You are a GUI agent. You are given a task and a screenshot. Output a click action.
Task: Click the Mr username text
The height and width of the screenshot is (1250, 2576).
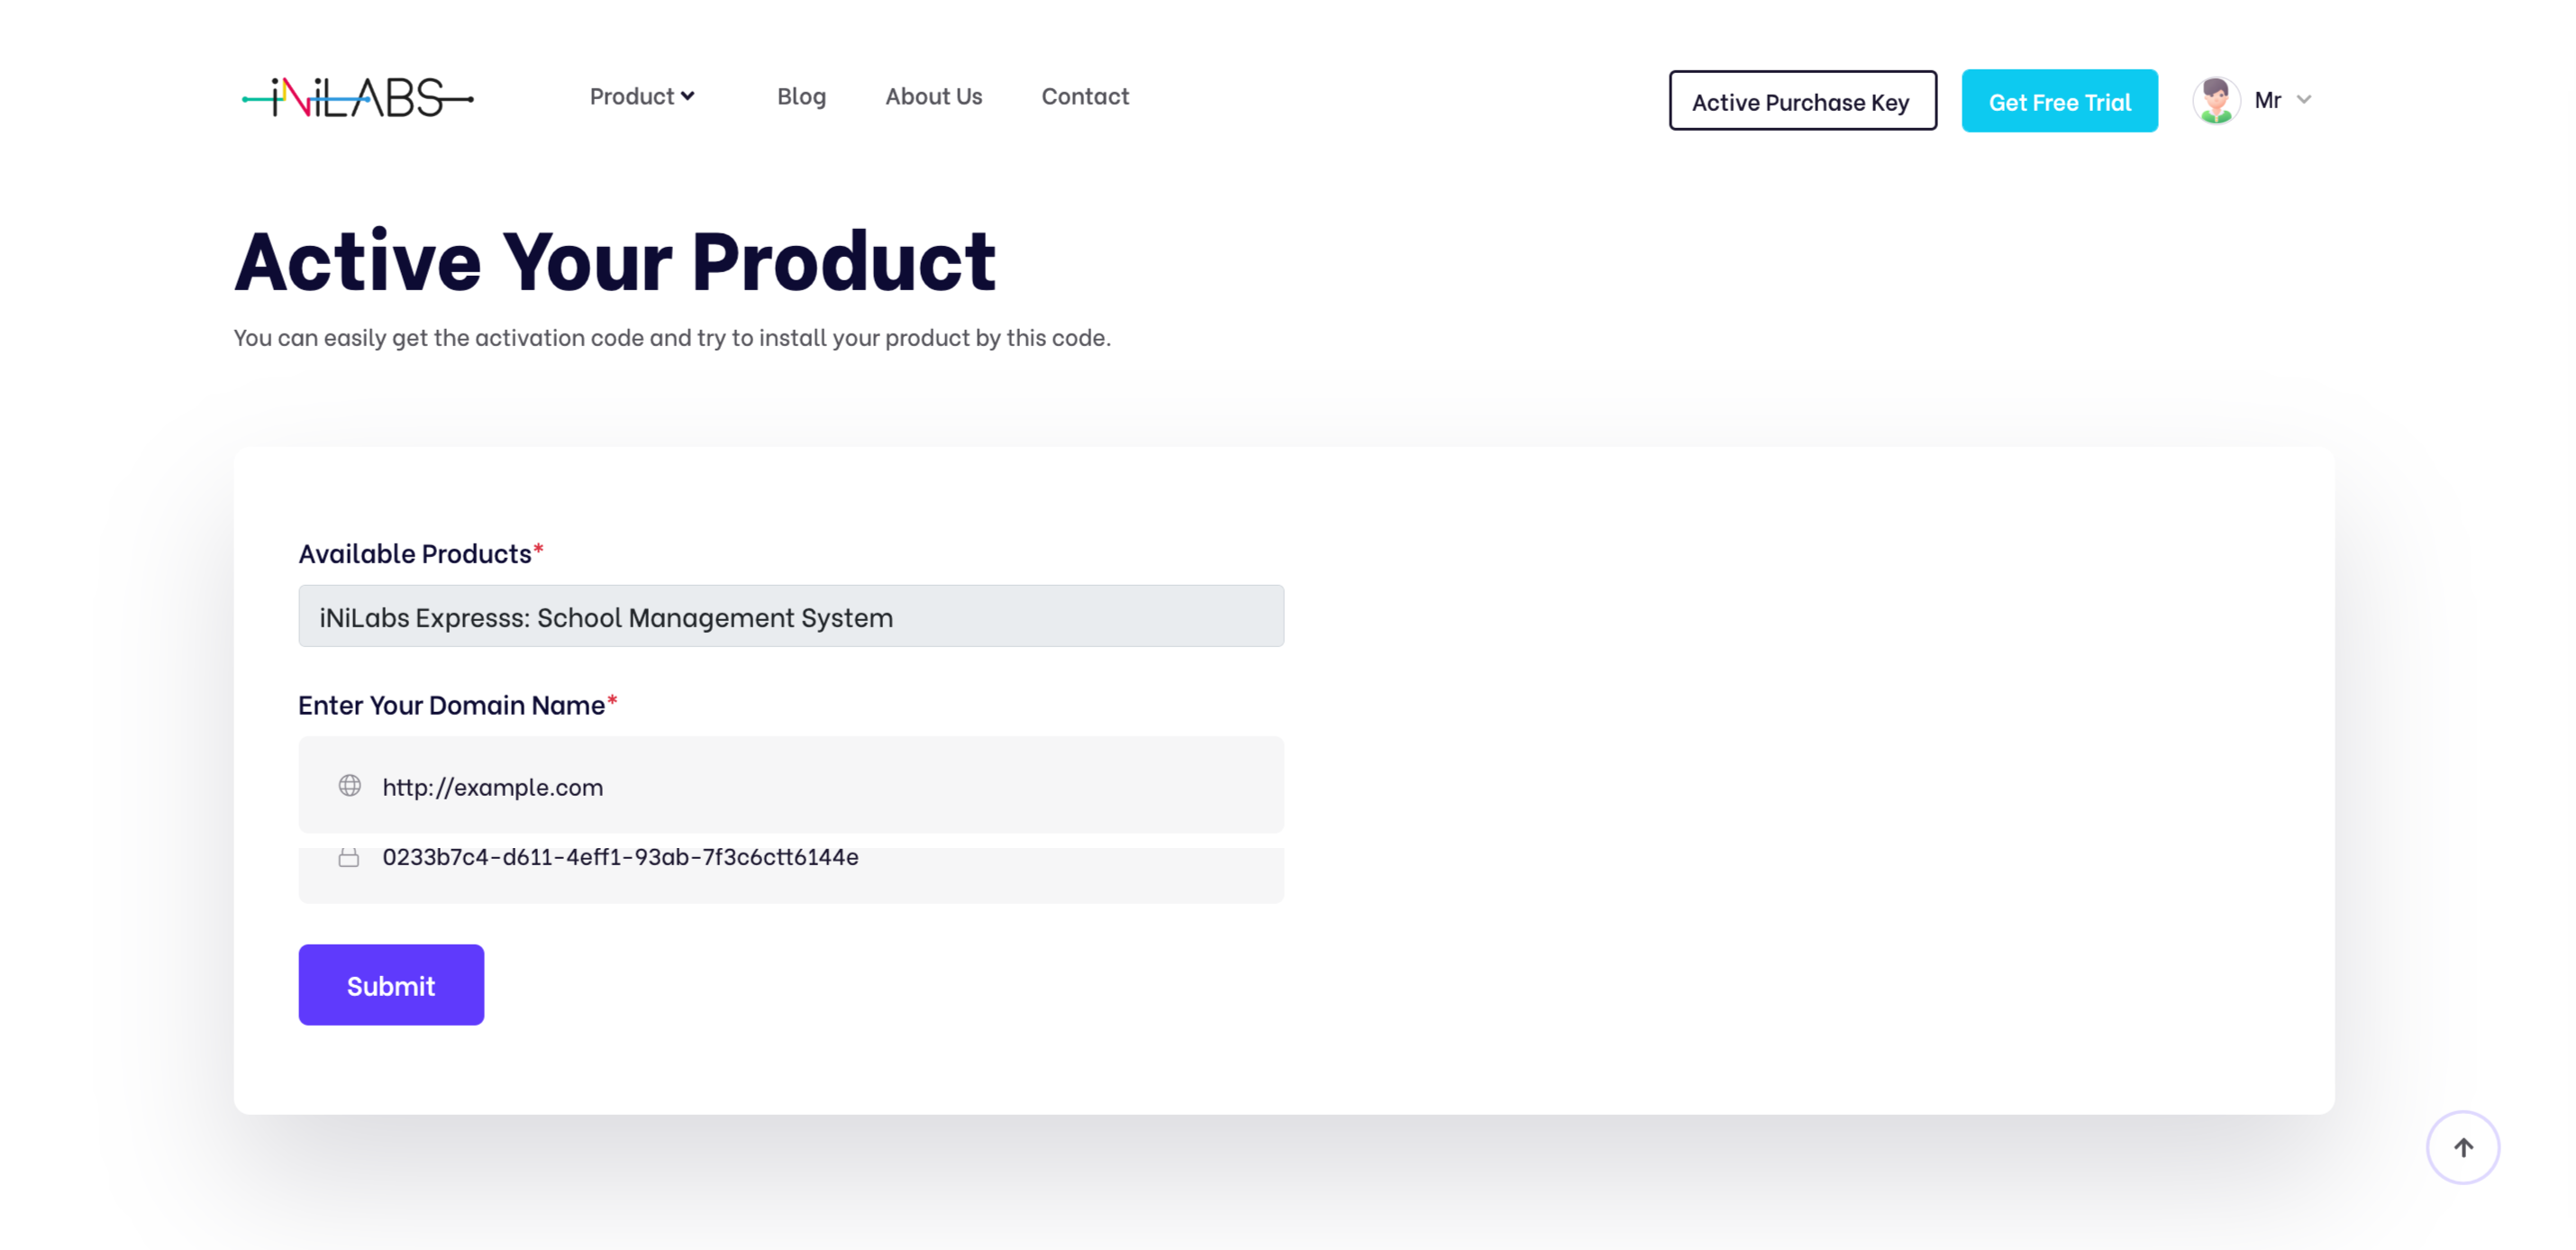tap(2267, 100)
